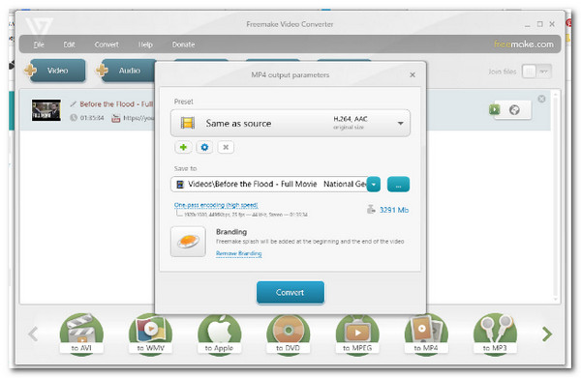The width and height of the screenshot is (581, 378).
Task: Open the Help menu
Action: pyautogui.click(x=145, y=44)
